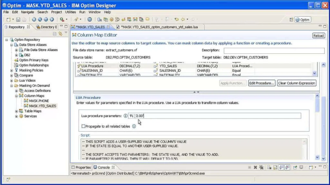Expand the Compare tree node
Image resolution: width=330 pixels, height=185 pixels.
click(x=12, y=75)
